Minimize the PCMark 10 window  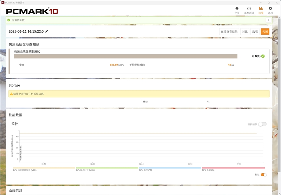click(261, 2)
